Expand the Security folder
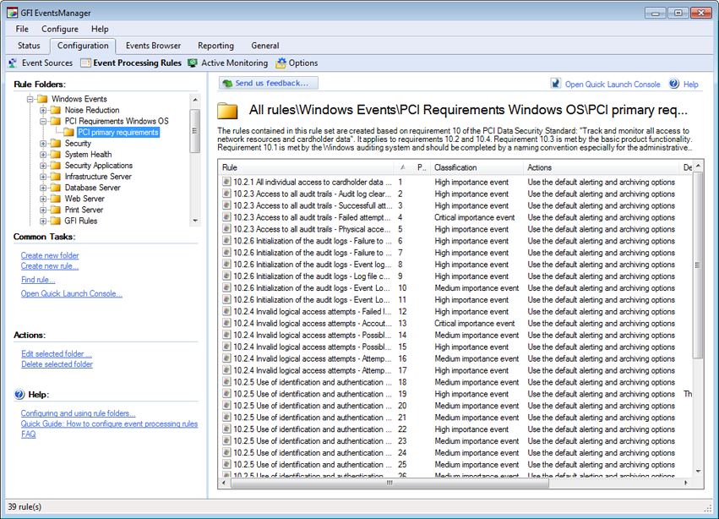719x519 pixels. [x=43, y=143]
